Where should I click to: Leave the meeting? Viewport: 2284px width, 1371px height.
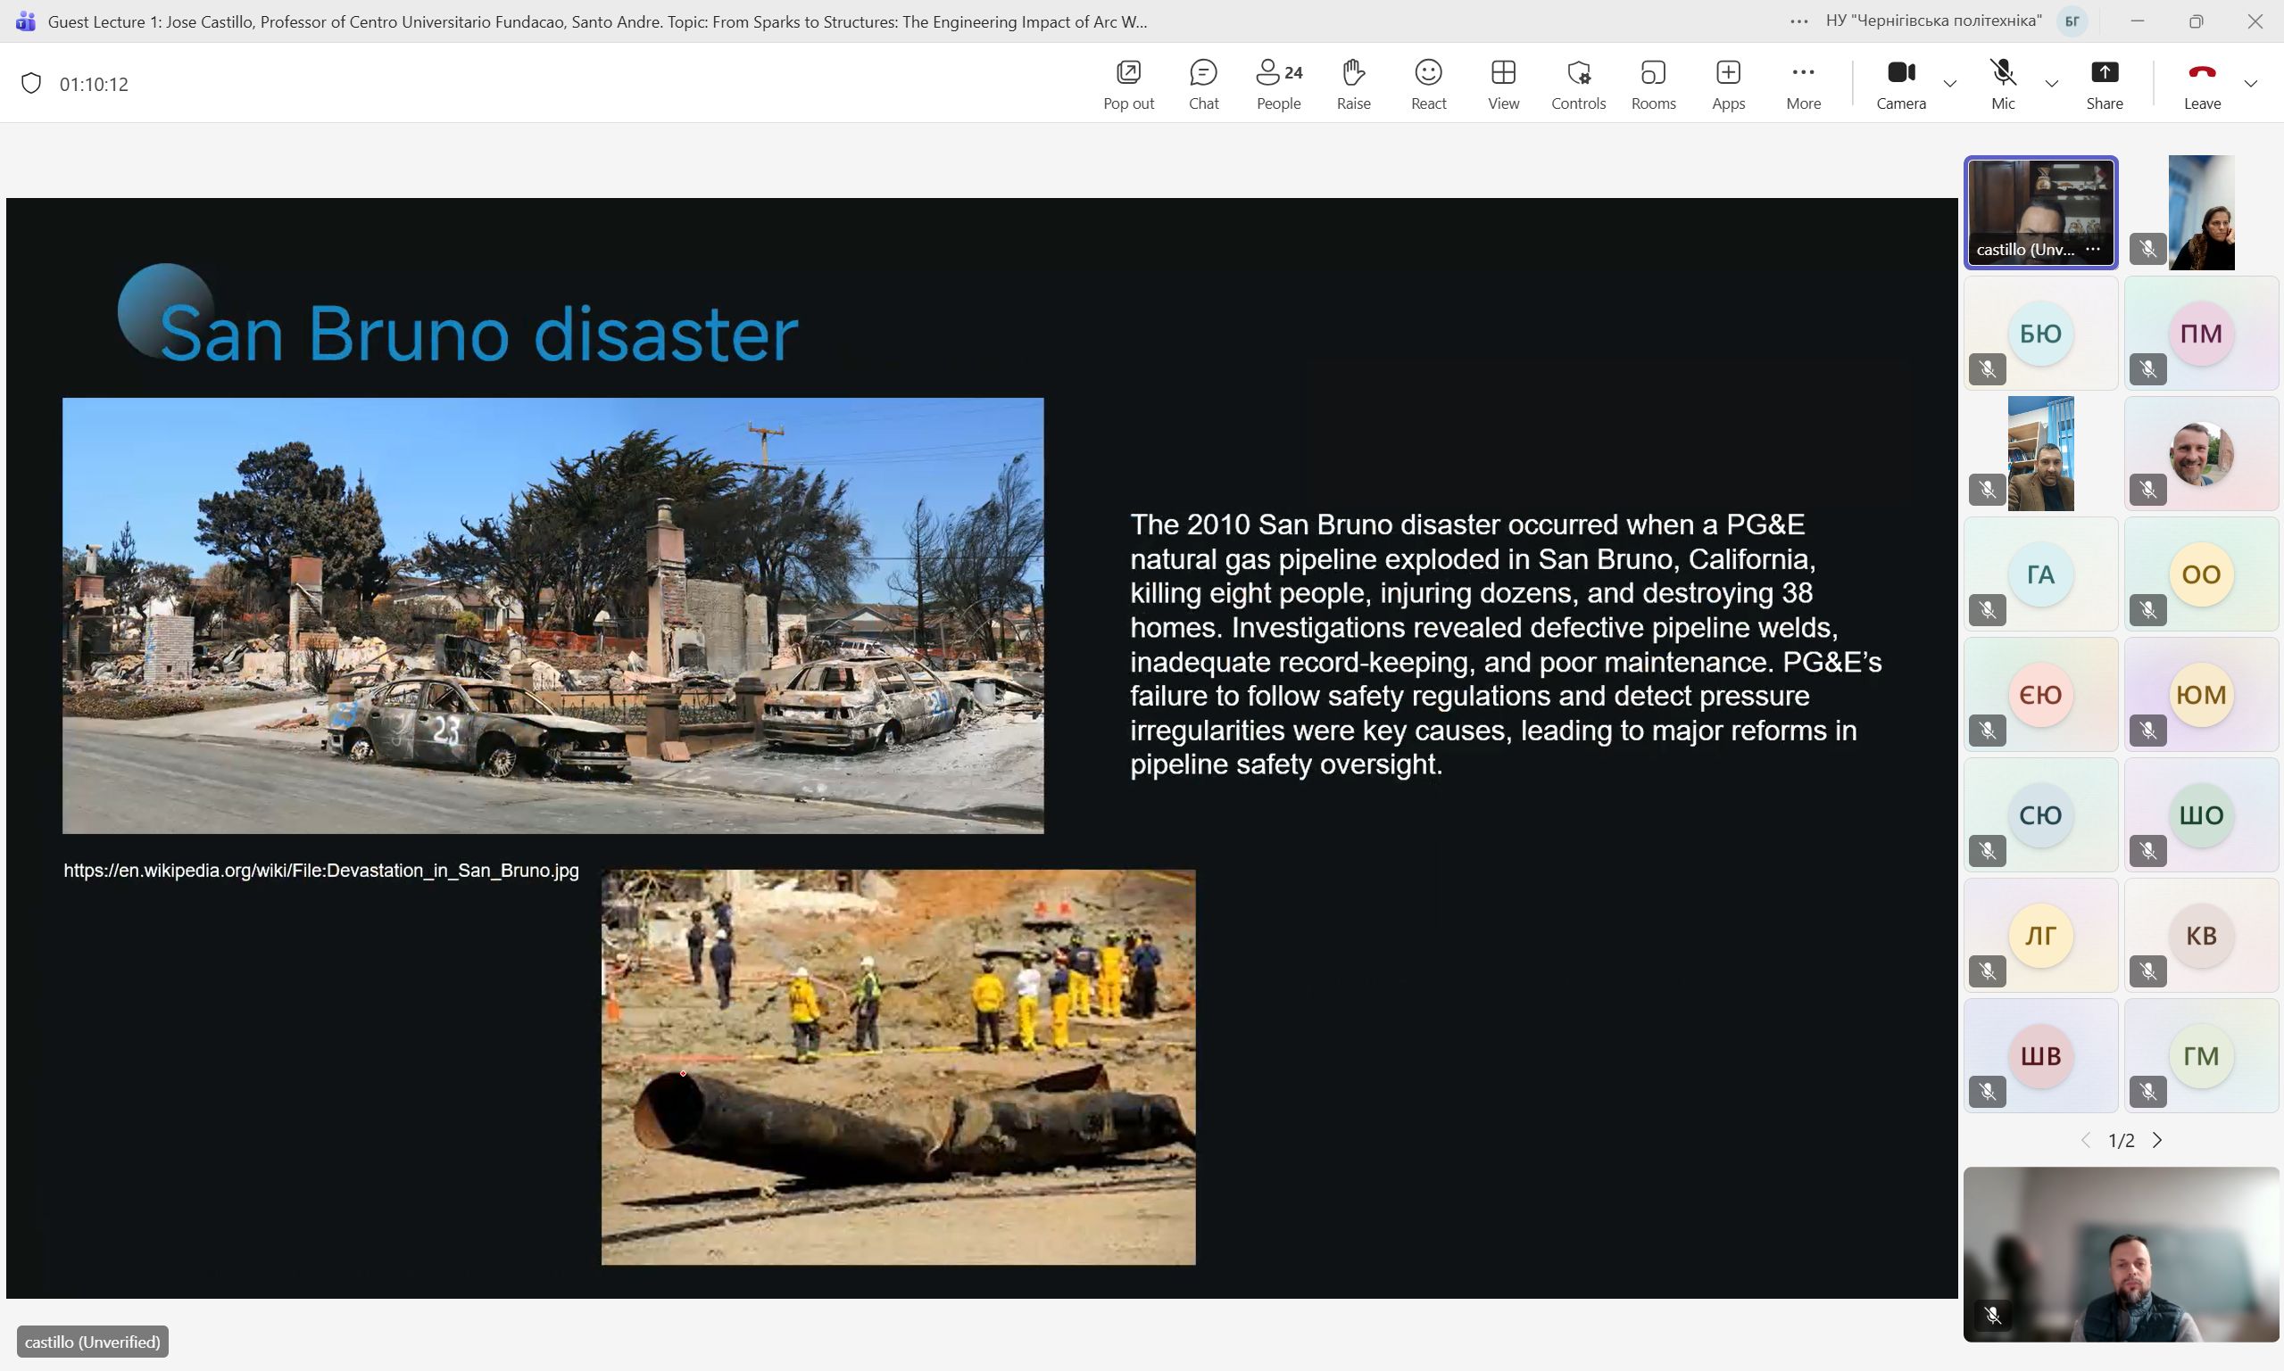pos(2202,83)
